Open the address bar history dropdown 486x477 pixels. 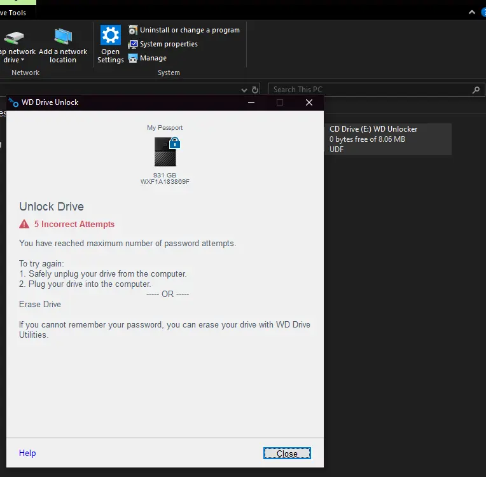[x=244, y=90]
